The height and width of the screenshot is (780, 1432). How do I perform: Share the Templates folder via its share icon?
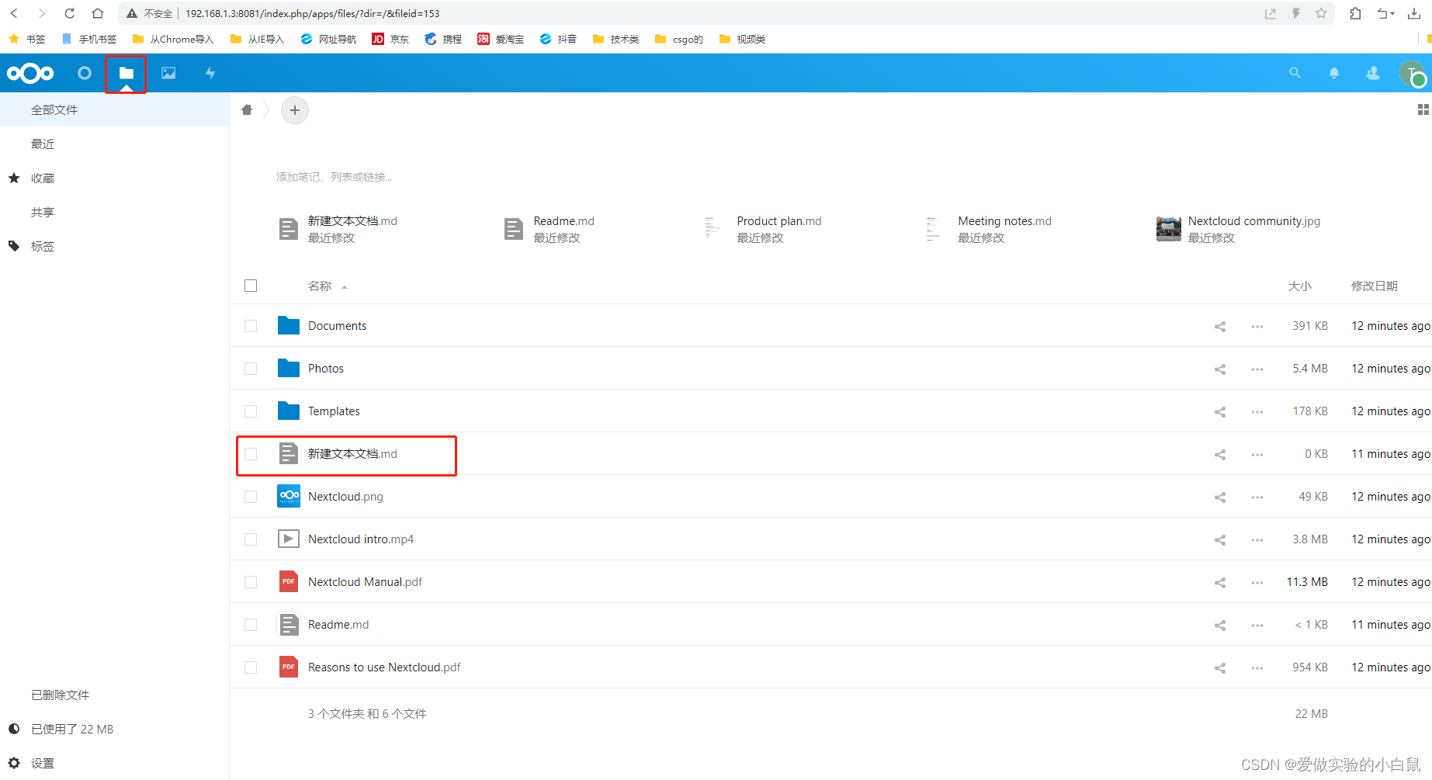click(x=1220, y=412)
